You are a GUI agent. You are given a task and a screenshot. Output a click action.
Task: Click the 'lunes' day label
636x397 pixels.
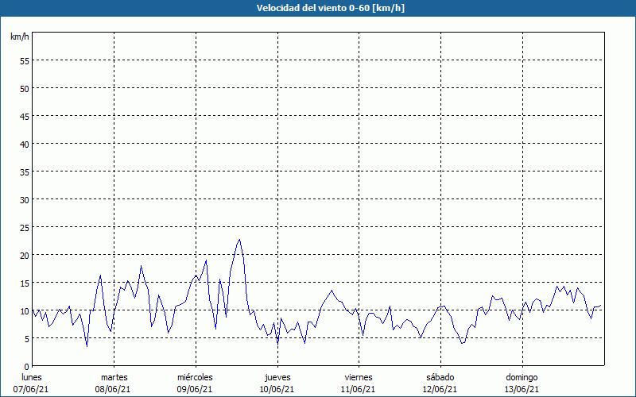[32, 377]
